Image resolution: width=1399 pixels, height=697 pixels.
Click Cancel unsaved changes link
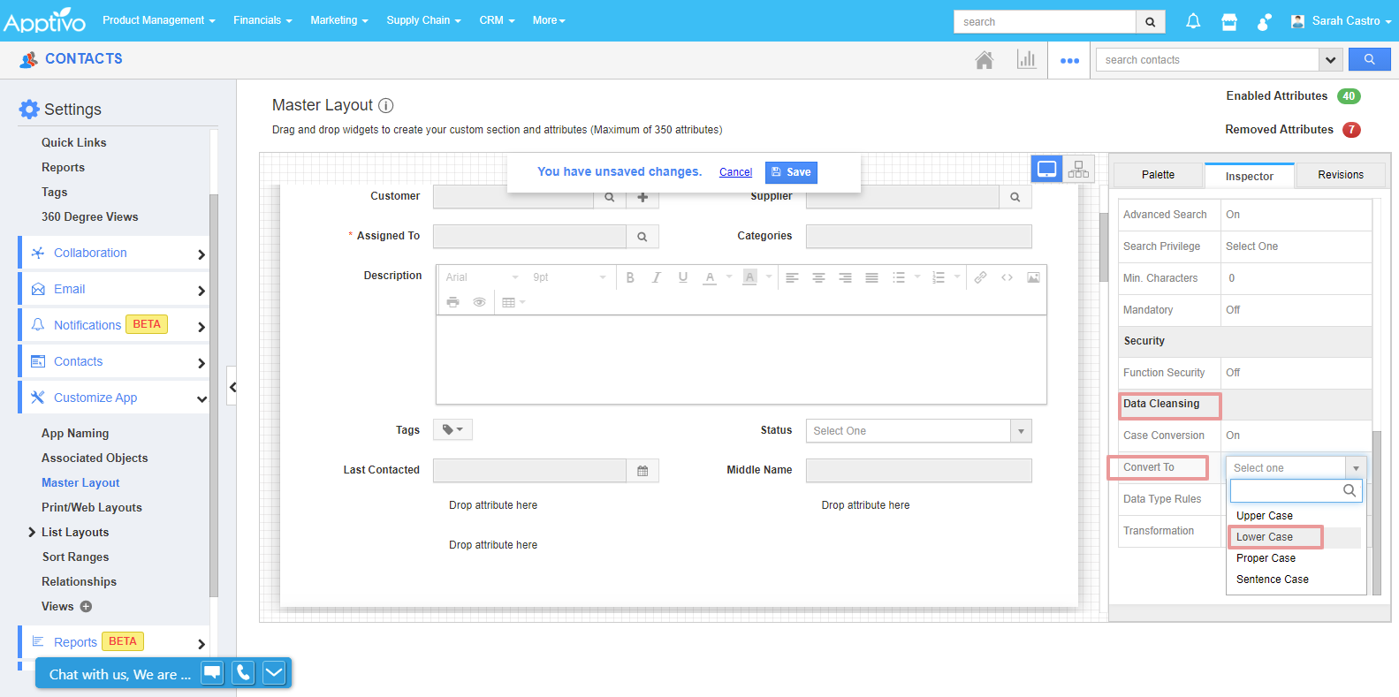(735, 172)
